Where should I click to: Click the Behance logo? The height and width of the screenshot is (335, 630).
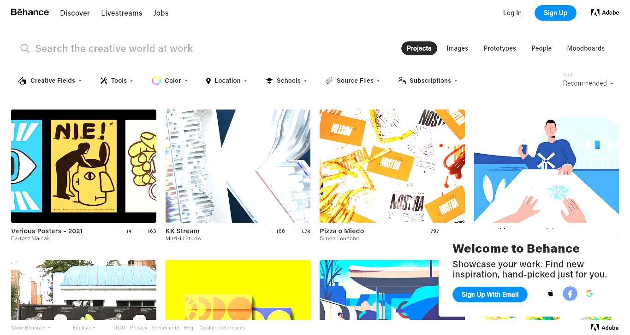tap(30, 12)
